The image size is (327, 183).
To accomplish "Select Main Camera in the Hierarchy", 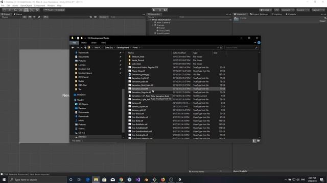I will pyautogui.click(x=163, y=22).
